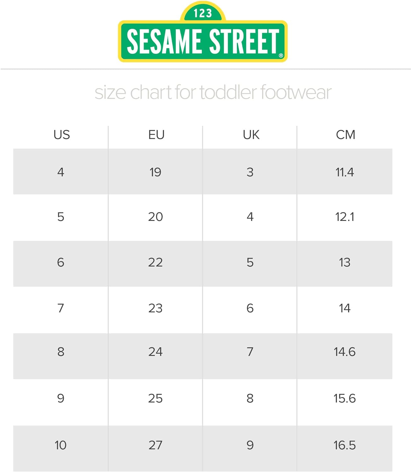Viewport: 411px width, 472px height.
Task: Click the size chart for toddler footwear heading
Action: click(x=213, y=92)
